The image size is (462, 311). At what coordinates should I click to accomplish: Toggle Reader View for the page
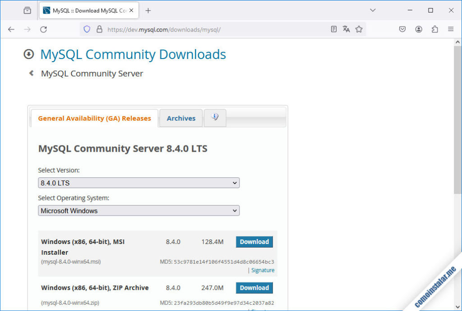(x=333, y=29)
